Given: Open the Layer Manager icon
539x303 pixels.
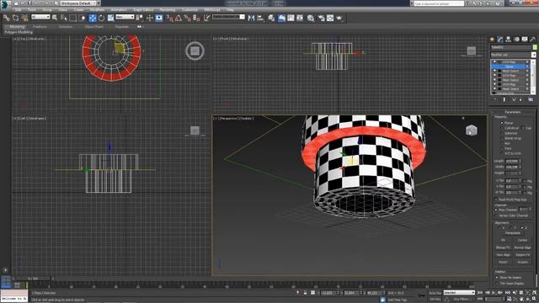Looking at the screenshot, I should coord(271,18).
